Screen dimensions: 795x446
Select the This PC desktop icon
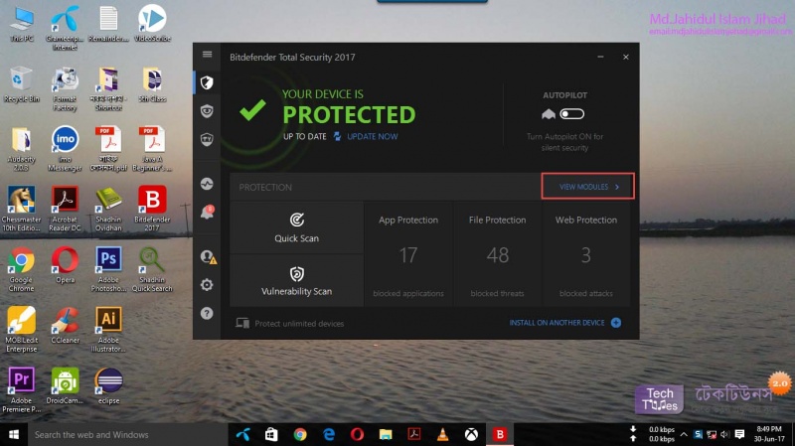[21, 23]
